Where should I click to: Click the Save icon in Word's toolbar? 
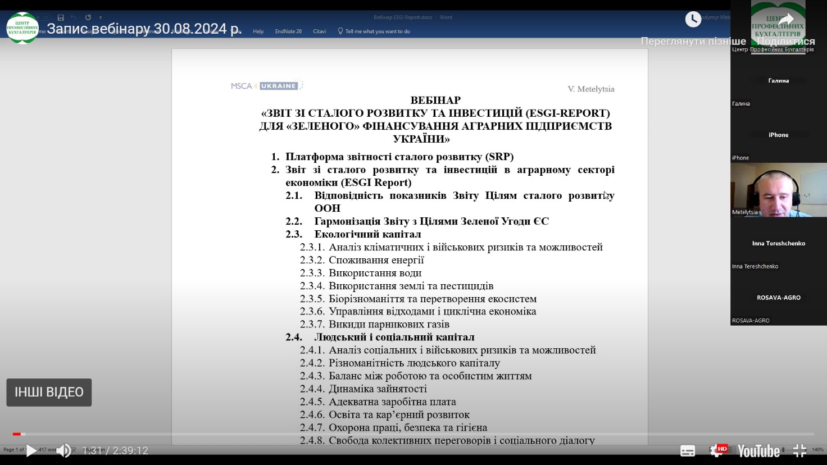[61, 17]
